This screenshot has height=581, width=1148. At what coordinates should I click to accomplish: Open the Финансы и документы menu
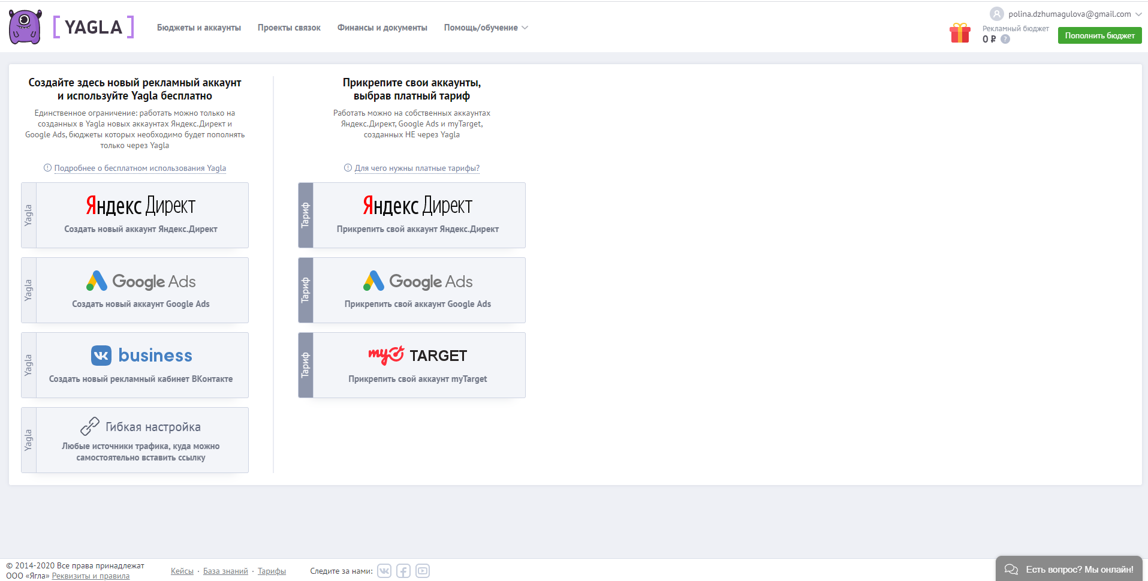(x=382, y=28)
